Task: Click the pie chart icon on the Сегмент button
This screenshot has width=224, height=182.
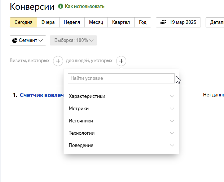Action: click(14, 40)
